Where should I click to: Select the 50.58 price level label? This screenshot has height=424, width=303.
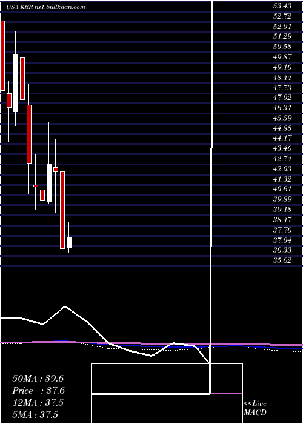tap(282, 47)
